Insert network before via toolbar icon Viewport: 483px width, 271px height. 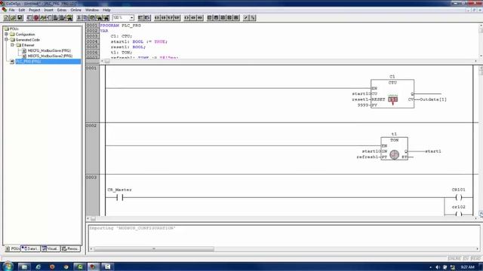pos(140,18)
